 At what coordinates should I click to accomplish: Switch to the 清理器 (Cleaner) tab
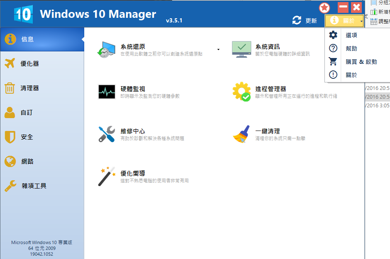point(30,88)
